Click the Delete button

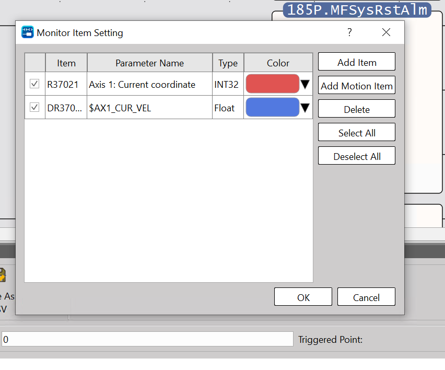356,109
